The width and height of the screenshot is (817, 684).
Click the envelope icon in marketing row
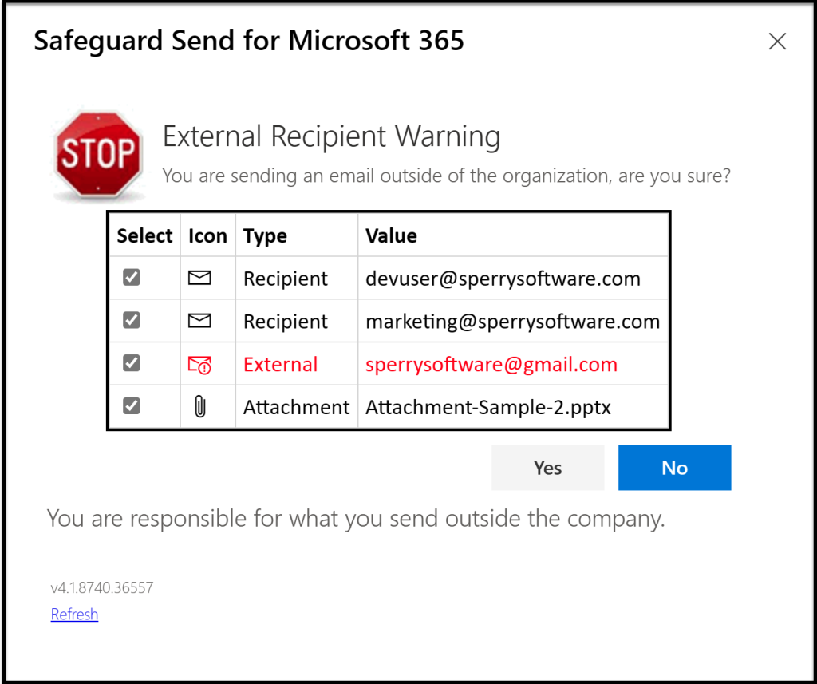[x=199, y=321]
